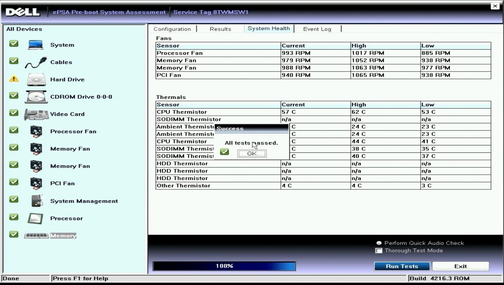504x285 pixels.
Task: Select the Video Card icon
Action: (x=36, y=114)
